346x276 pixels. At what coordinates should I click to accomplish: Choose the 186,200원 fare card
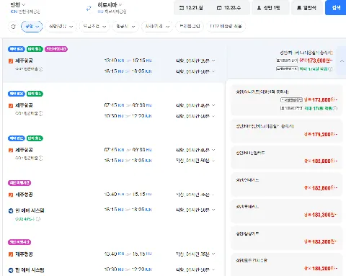click(286, 264)
